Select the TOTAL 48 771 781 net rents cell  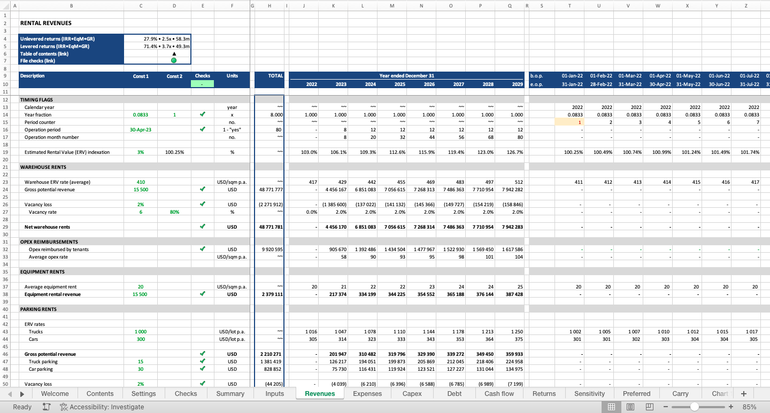pyautogui.click(x=269, y=227)
